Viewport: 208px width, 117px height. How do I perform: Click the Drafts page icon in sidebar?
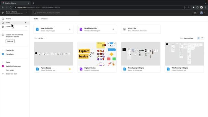[3, 23]
